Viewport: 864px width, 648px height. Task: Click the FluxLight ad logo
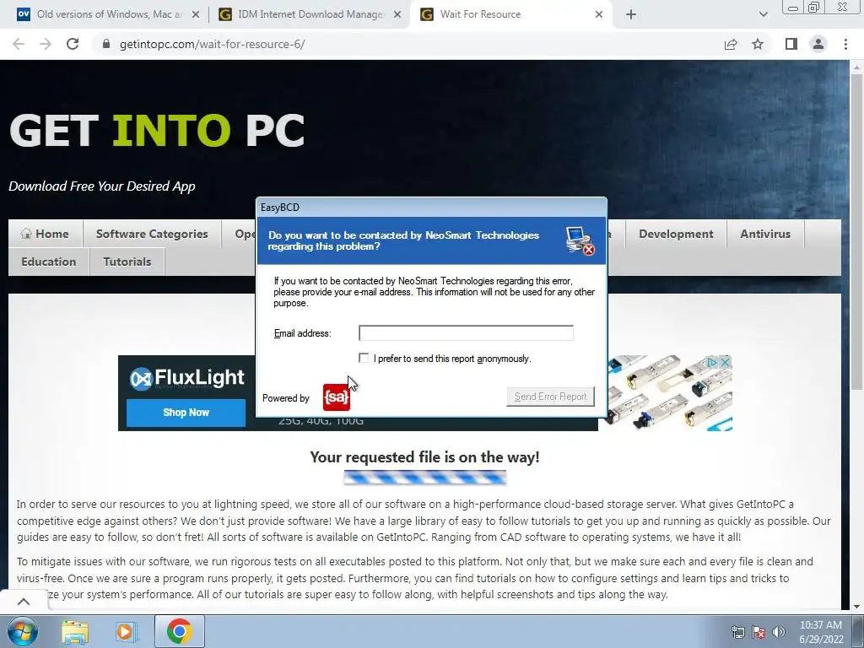click(186, 378)
